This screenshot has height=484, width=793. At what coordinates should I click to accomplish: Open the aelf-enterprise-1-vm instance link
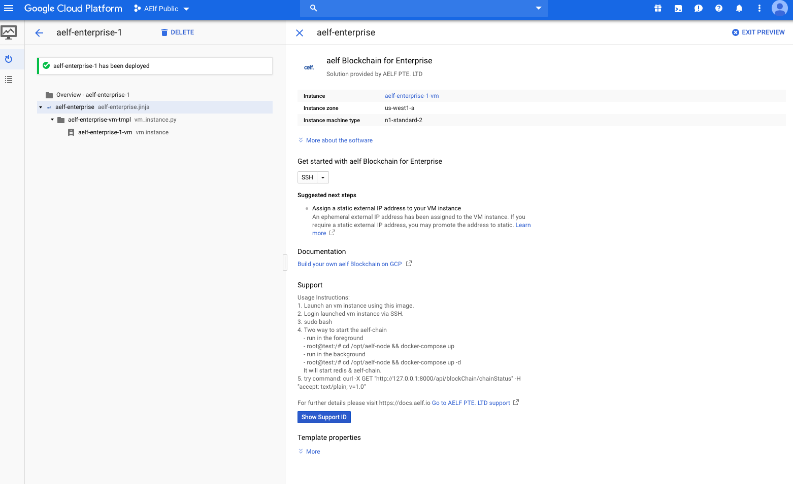pos(412,96)
